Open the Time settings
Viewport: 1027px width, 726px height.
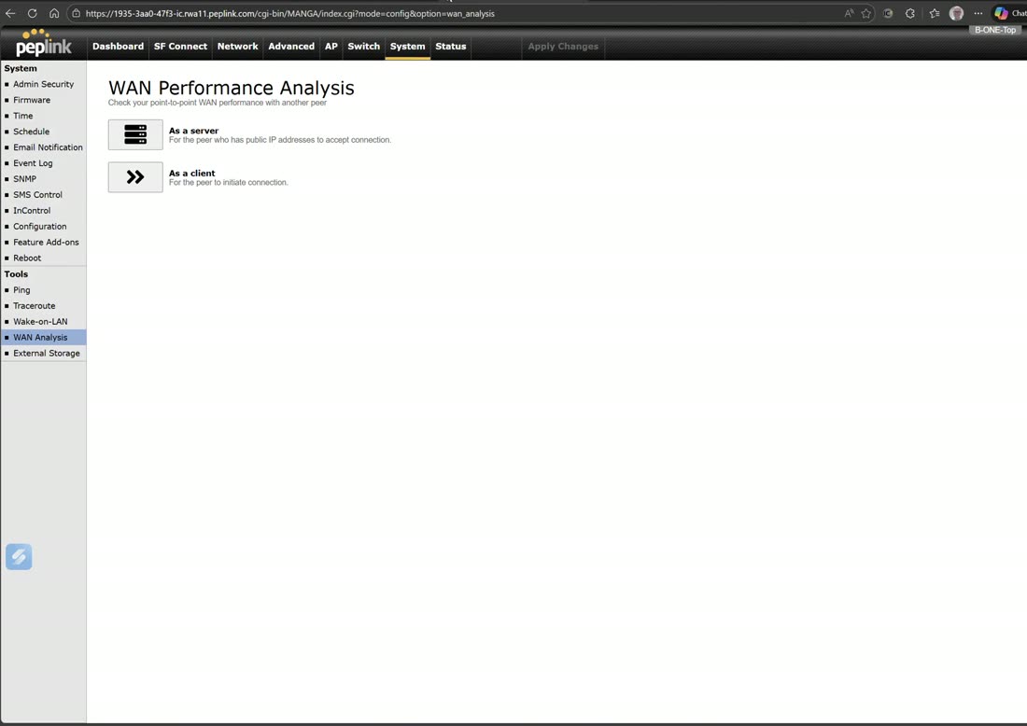click(43, 115)
